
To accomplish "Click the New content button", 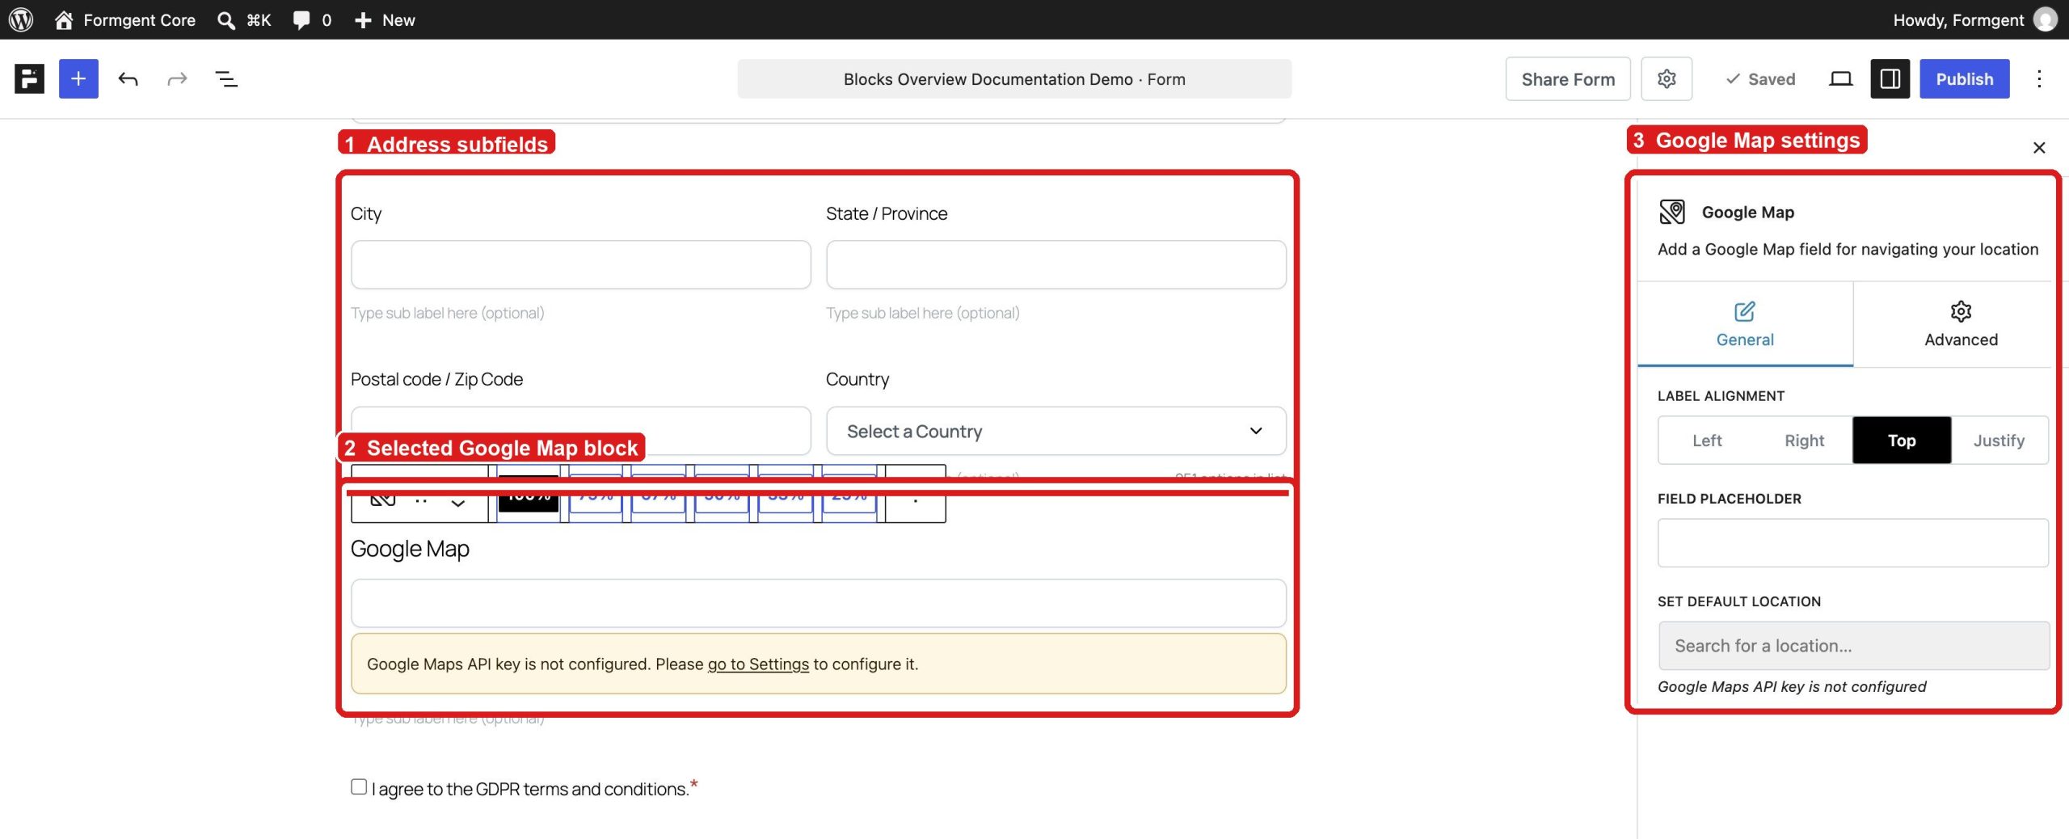I will (385, 19).
